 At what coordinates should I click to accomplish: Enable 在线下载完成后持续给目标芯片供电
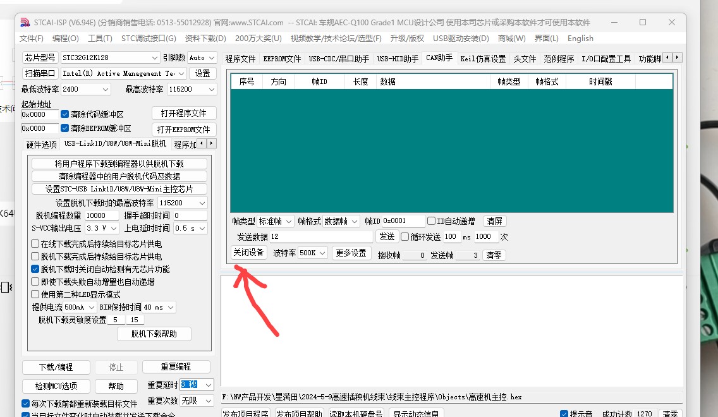[35, 243]
